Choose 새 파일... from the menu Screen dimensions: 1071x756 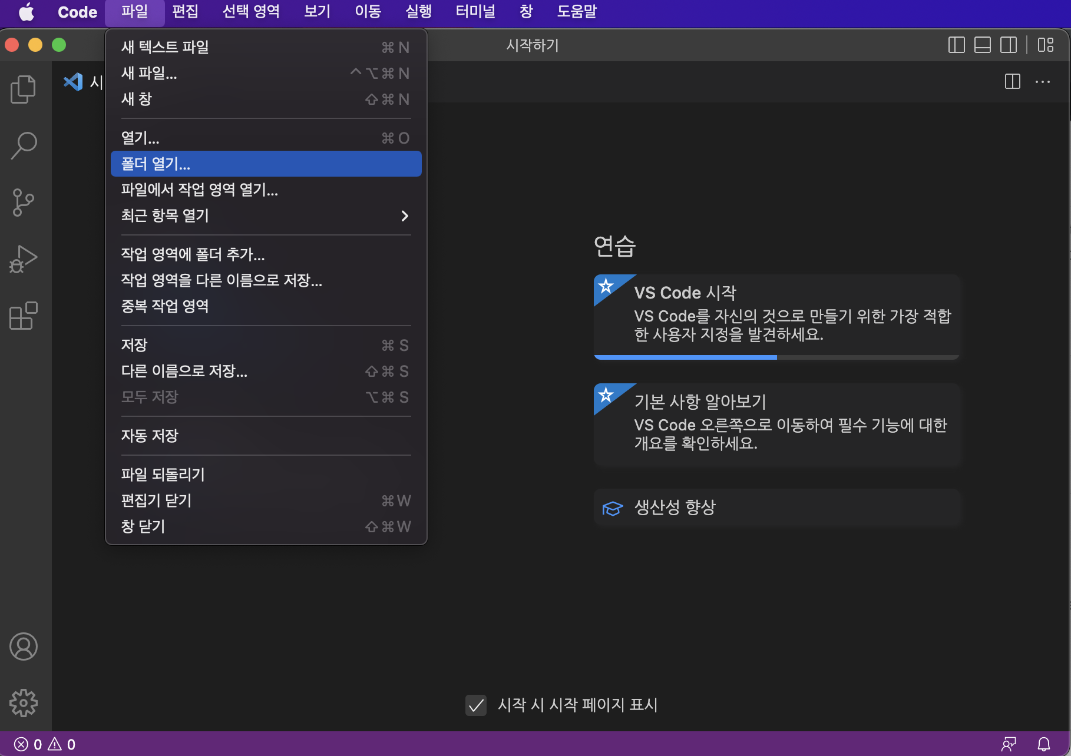coord(266,73)
